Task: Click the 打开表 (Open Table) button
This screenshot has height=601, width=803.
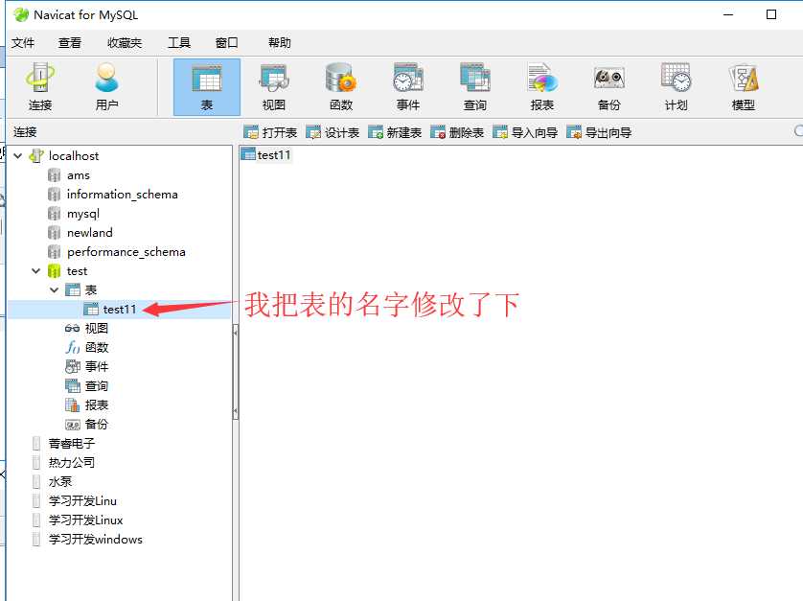Action: [x=270, y=132]
